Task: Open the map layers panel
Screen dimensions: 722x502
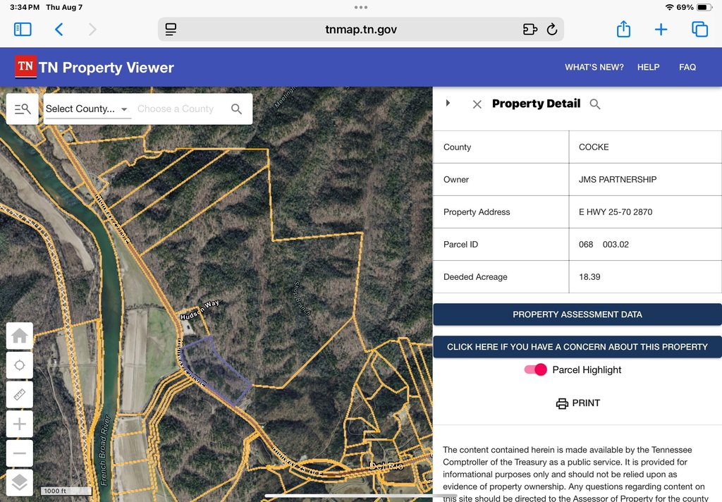Action: click(x=20, y=483)
